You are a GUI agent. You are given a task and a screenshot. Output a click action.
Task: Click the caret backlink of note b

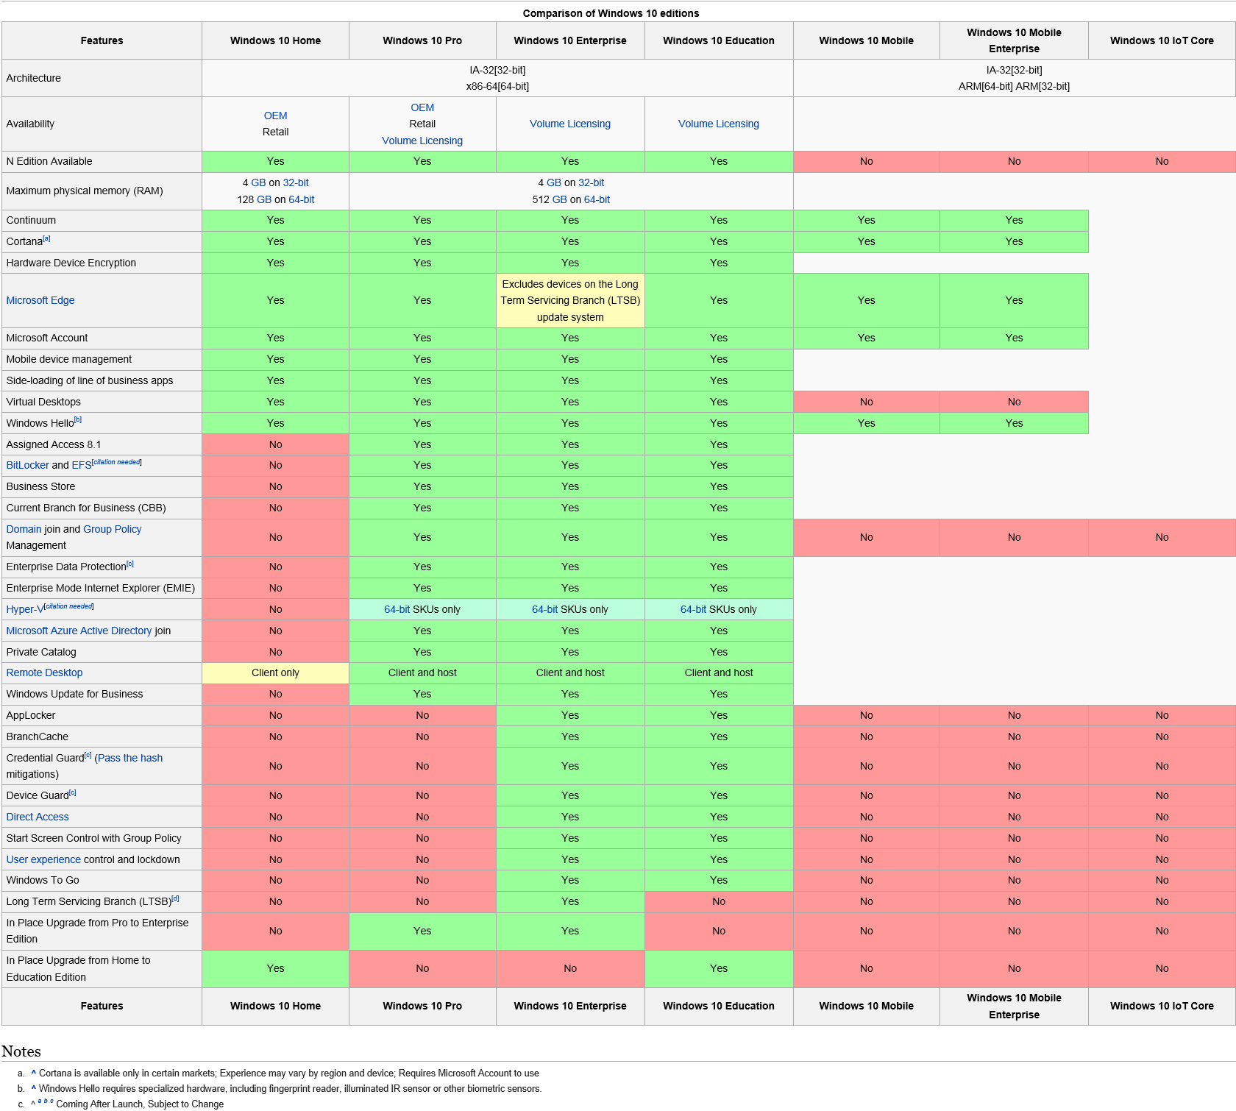tap(34, 1088)
